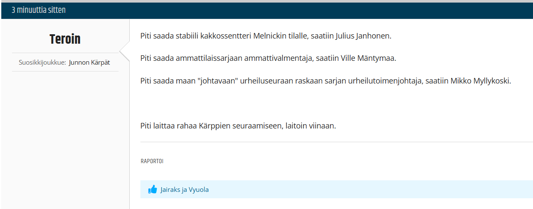Click the Suosikkijoukkue label
The height and width of the screenshot is (209, 533).
42,63
